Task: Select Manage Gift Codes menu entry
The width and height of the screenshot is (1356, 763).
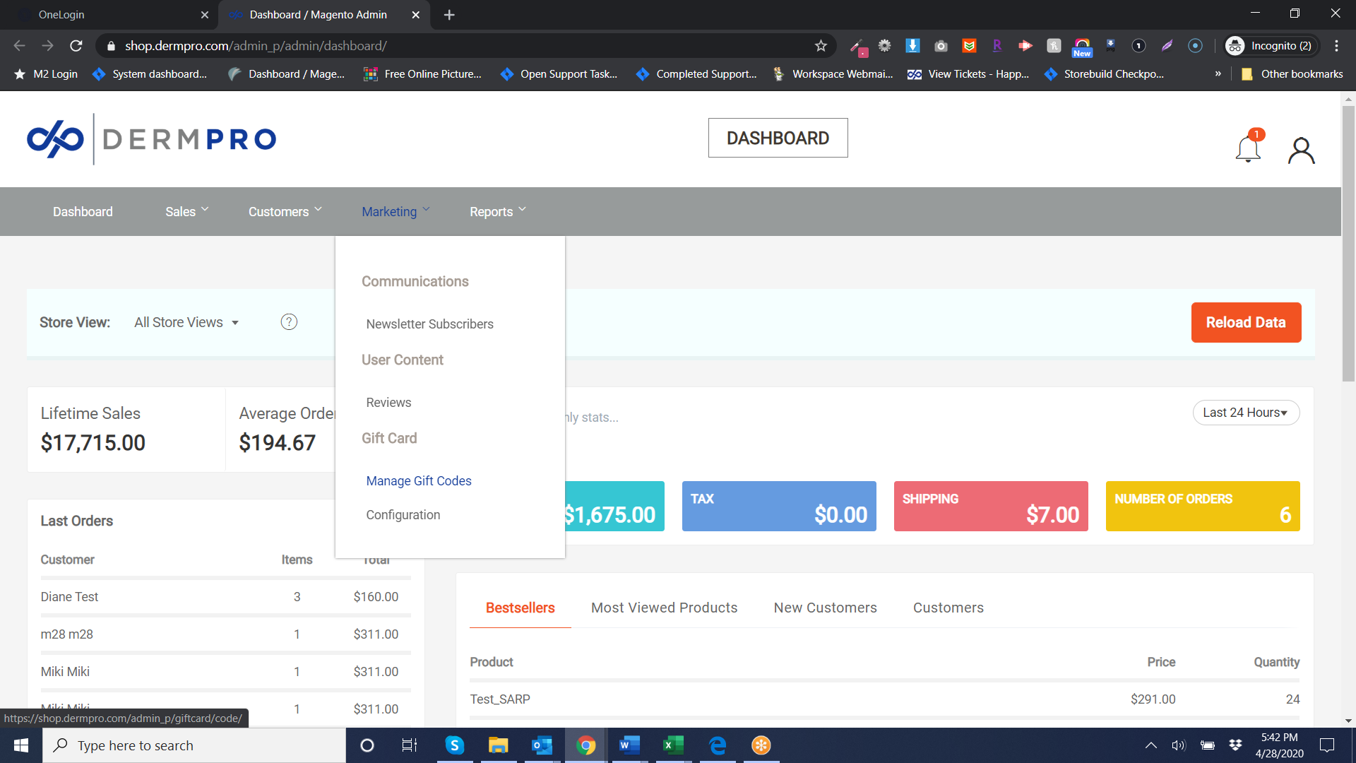Action: (418, 481)
